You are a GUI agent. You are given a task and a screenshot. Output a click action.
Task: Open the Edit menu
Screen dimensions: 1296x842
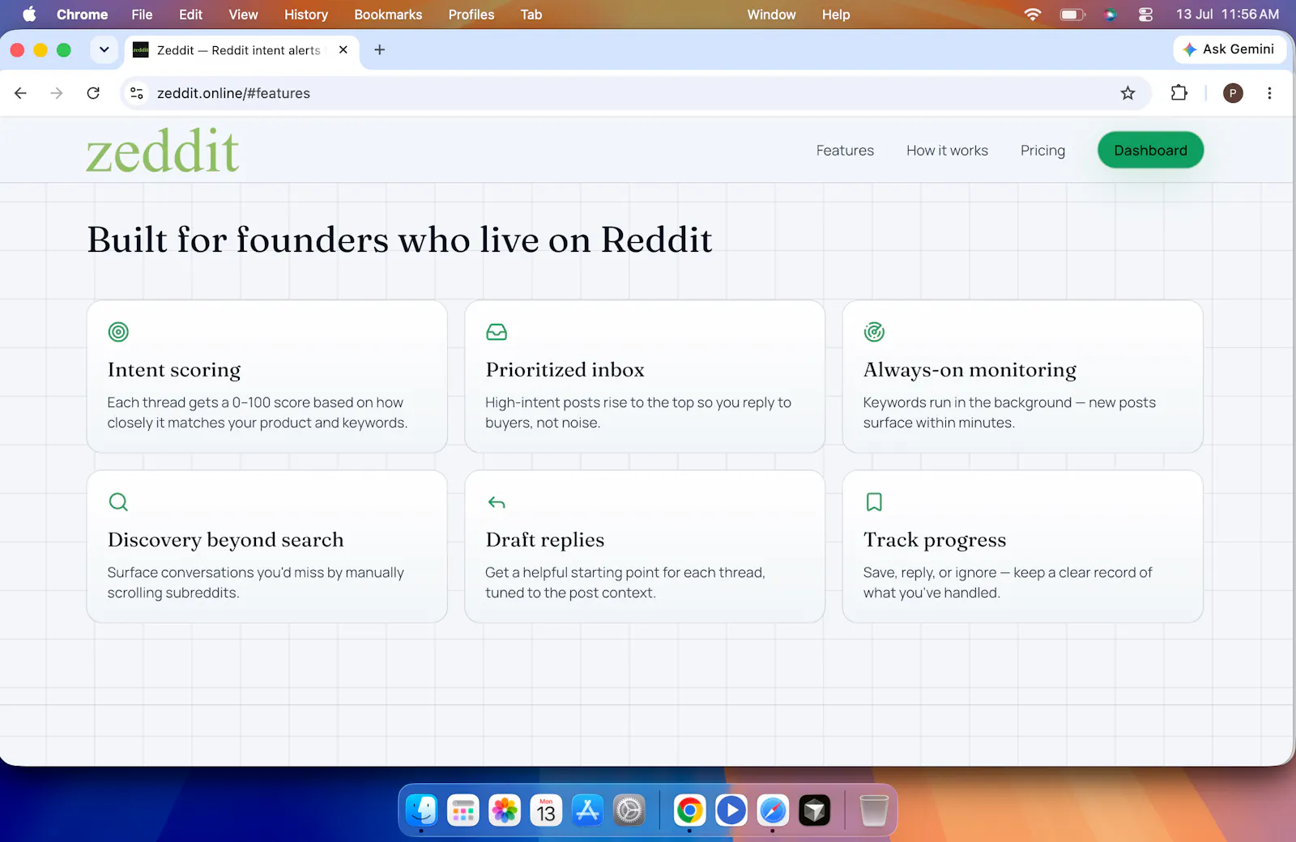point(190,15)
